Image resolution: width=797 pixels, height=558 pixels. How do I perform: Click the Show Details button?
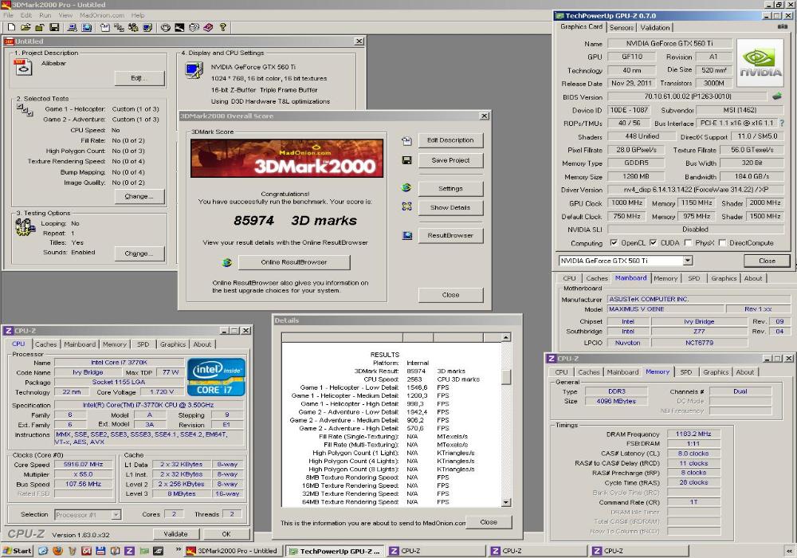click(450, 207)
